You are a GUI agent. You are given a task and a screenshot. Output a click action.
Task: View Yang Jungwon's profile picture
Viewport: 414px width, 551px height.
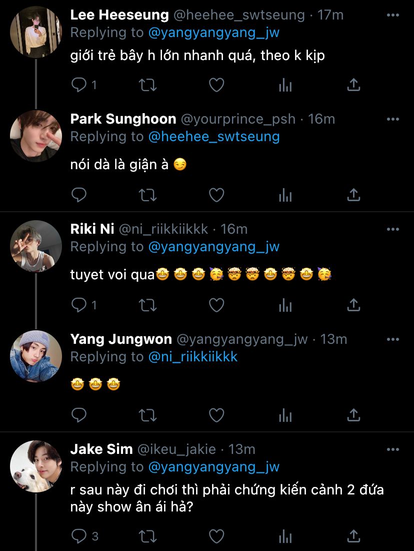[x=36, y=356]
